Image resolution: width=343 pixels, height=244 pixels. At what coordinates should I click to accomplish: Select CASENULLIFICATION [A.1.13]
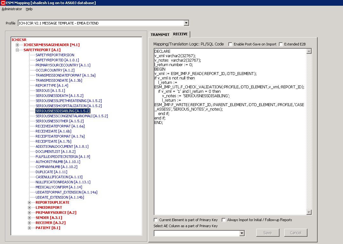(59, 177)
